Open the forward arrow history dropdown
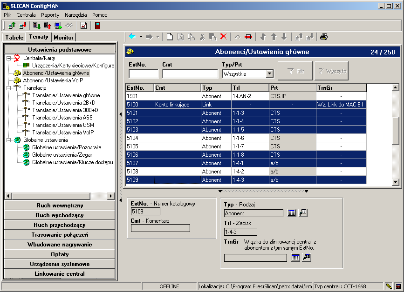Viewport: 404px width, 292px height. (x=157, y=37)
